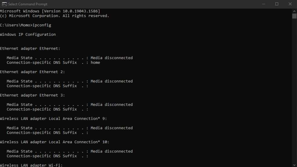The image size is (297, 167).
Task: Select Wireless LAN adapter Local Area Connection* 9
Action: 53,118
